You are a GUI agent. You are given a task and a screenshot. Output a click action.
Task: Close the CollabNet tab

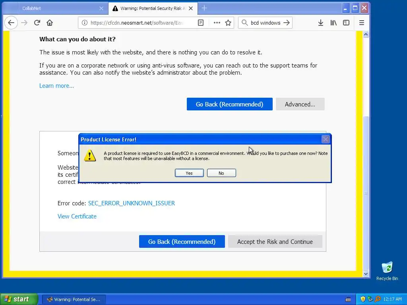pyautogui.click(x=101, y=8)
